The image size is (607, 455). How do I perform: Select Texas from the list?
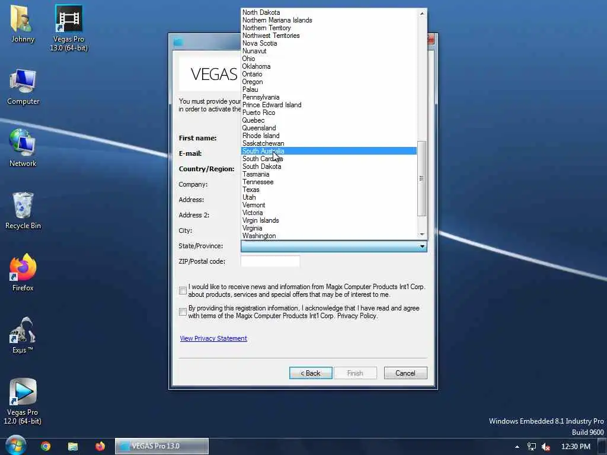pos(328,190)
